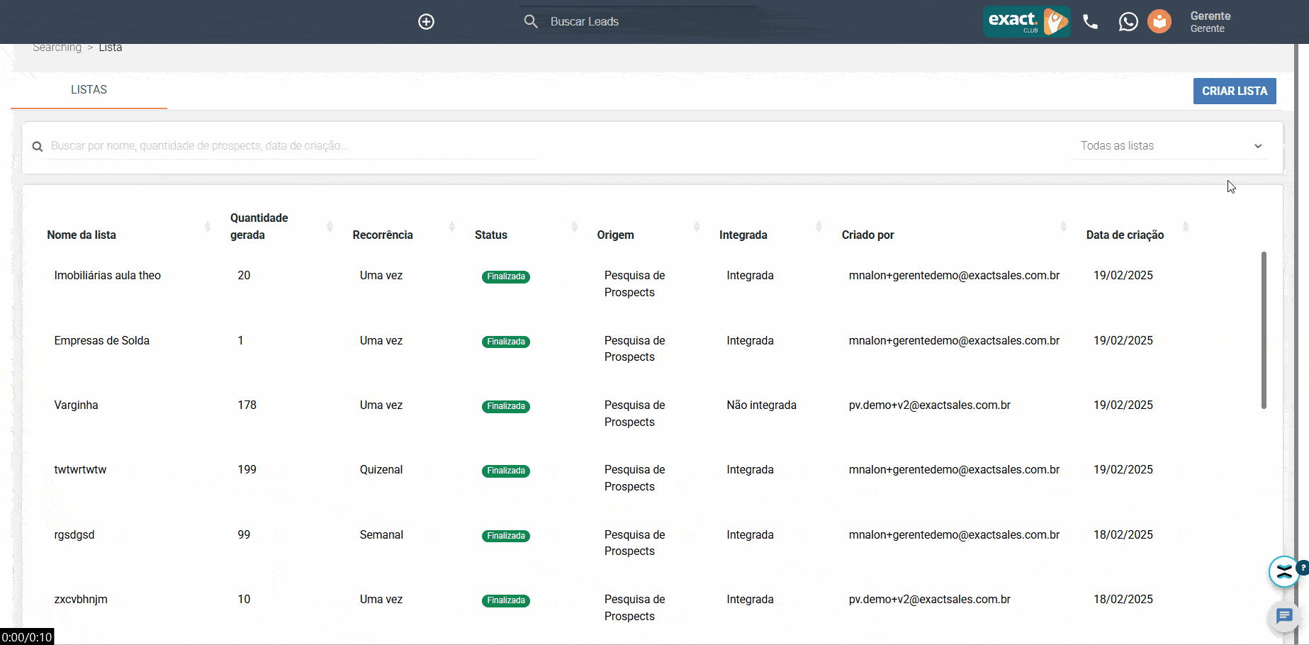The width and height of the screenshot is (1309, 645).
Task: Sort by Status column arrows
Action: (x=574, y=227)
